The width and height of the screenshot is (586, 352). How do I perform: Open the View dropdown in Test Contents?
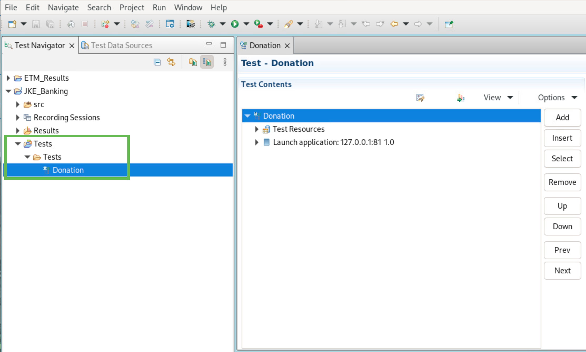(x=498, y=98)
